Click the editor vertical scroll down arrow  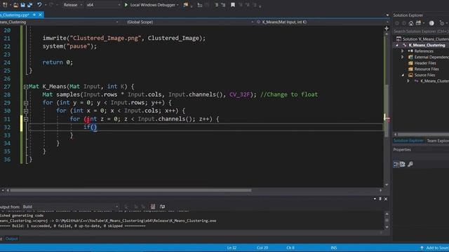pyautogui.click(x=387, y=185)
